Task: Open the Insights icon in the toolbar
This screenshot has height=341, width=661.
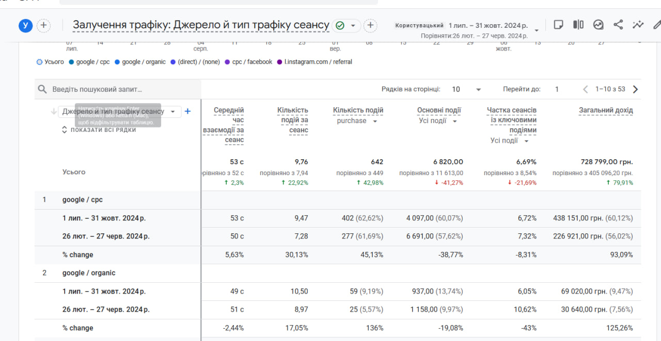Action: 599,24
